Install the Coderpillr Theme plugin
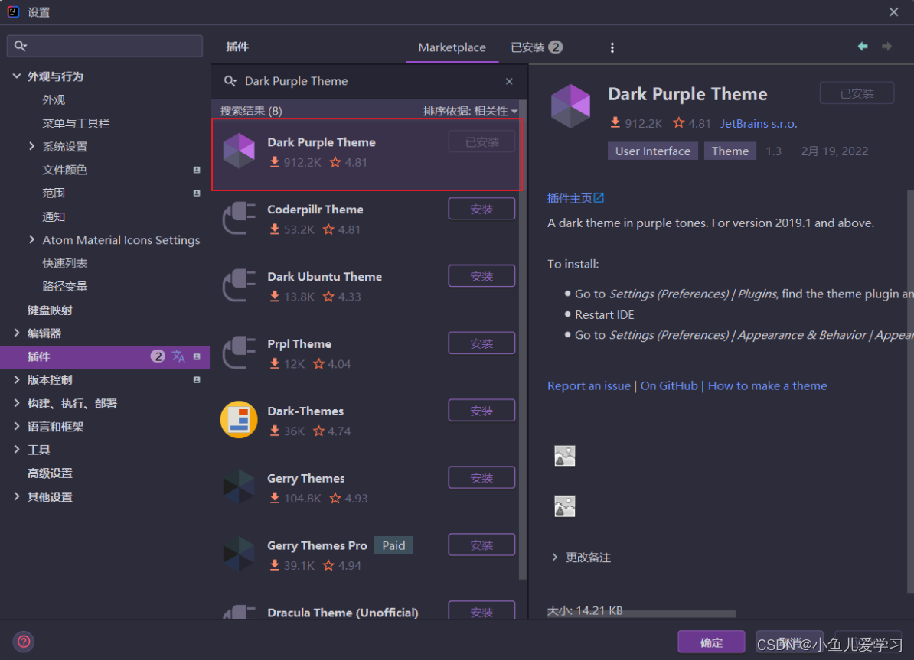This screenshot has height=660, width=914. (x=481, y=209)
